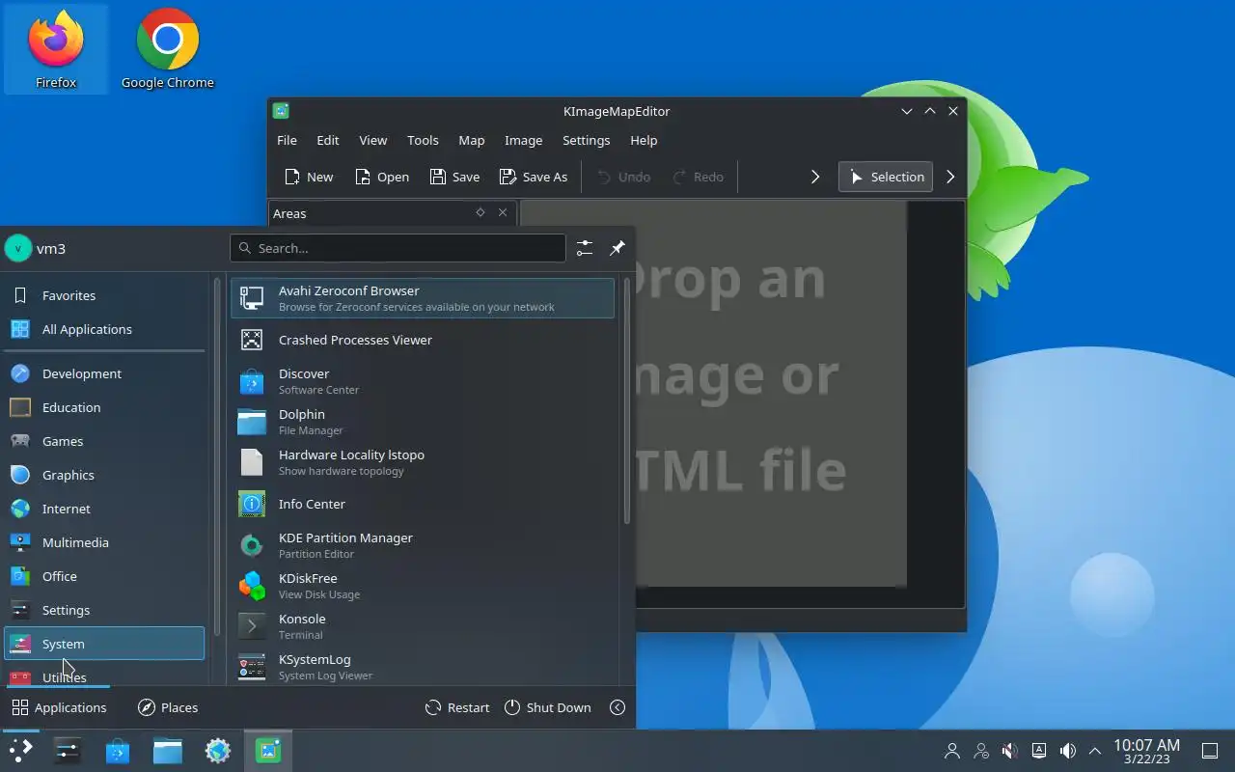1235x772 pixels.
Task: Click the Redo toolbar button
Action: tap(698, 177)
